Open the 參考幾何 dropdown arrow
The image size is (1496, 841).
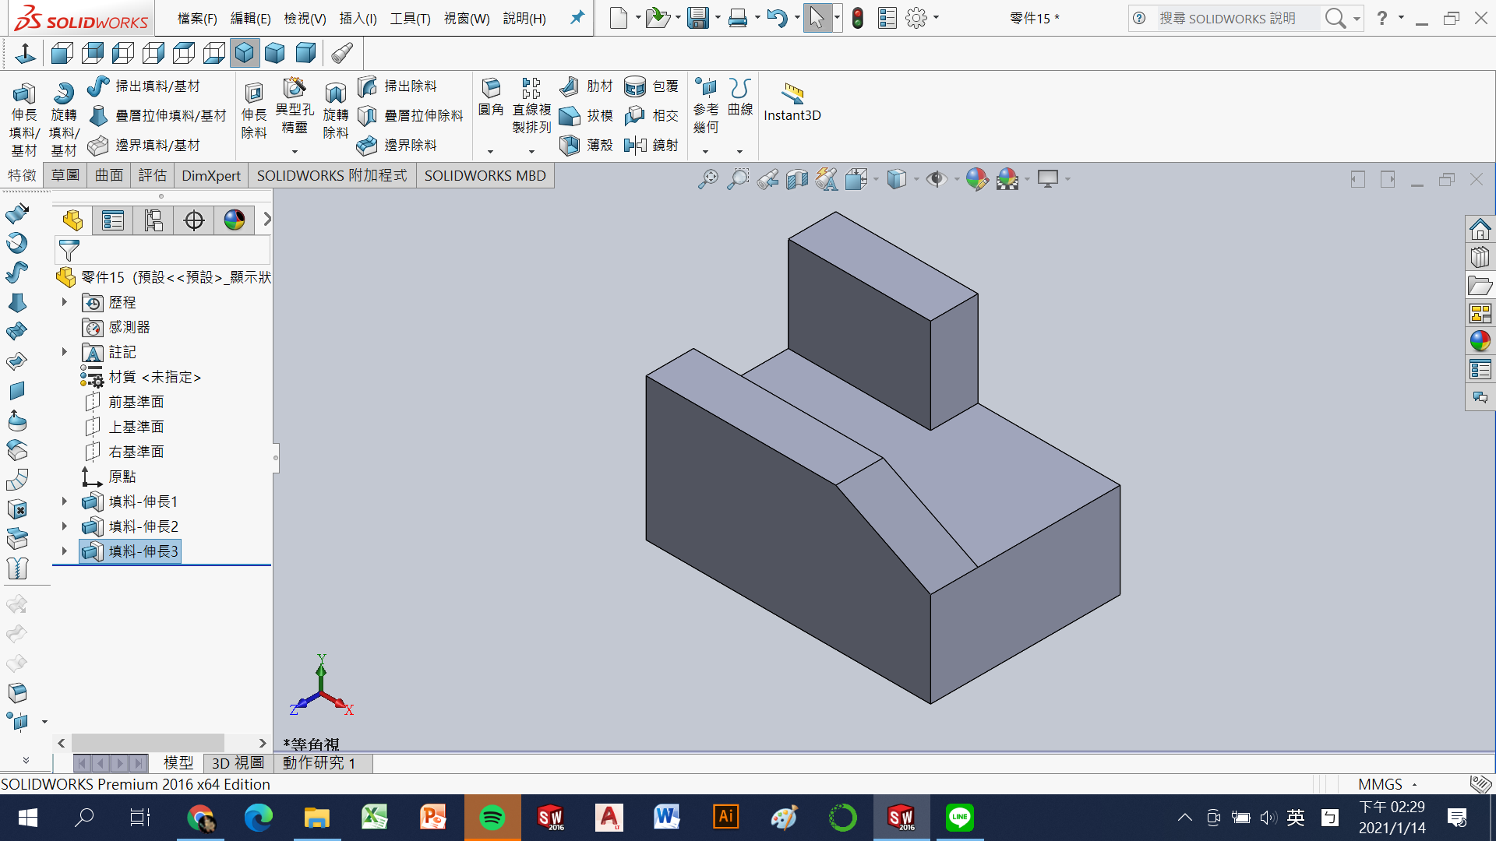705,152
